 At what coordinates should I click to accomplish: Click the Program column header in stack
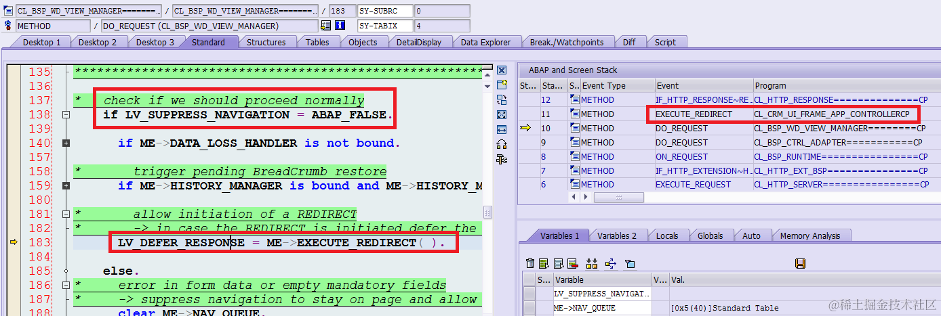844,86
